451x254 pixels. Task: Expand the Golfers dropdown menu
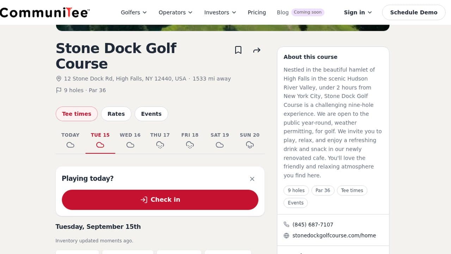[134, 12]
